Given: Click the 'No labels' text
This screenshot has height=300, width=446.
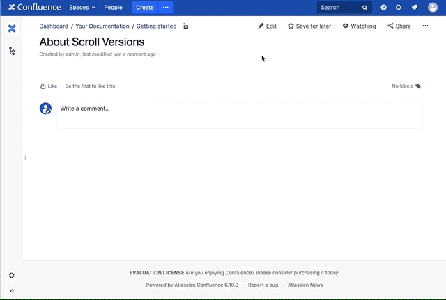Looking at the screenshot, I should coord(402,86).
